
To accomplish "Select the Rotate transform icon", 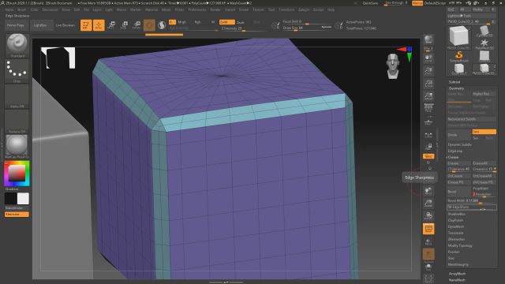I will click(137, 25).
